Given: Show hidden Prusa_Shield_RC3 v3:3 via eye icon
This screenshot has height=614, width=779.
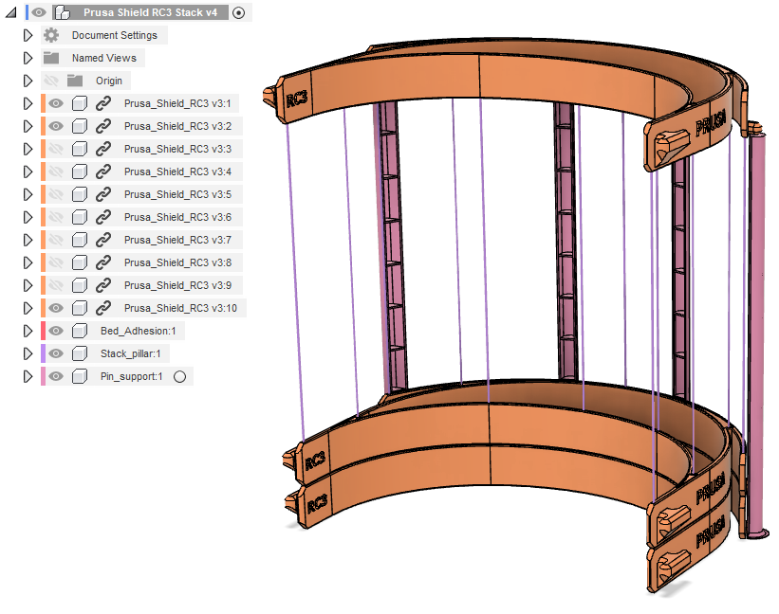Looking at the screenshot, I should [x=56, y=149].
